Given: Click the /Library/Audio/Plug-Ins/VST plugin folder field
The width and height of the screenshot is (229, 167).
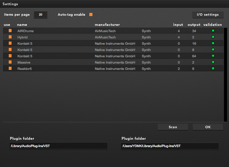Looking at the screenshot, I should [x=58, y=146].
